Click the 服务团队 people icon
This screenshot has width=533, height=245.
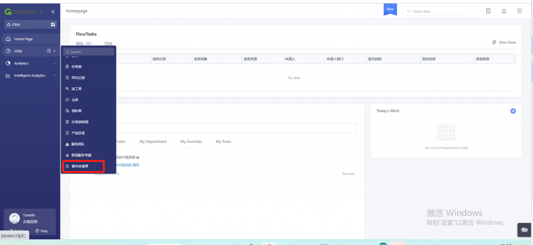point(67,144)
